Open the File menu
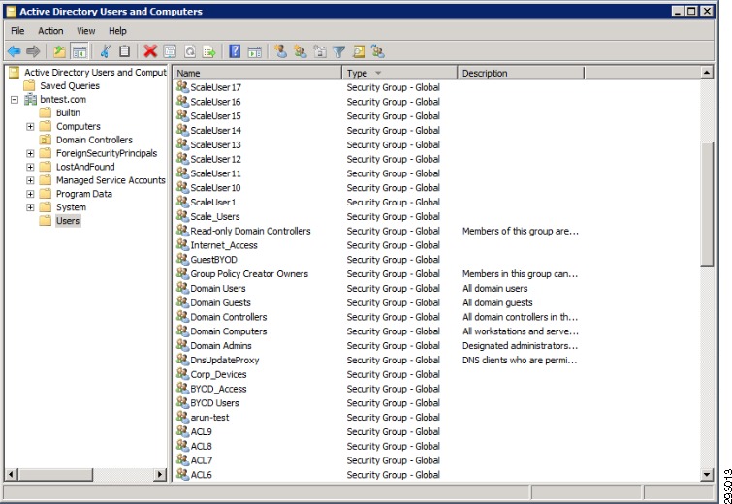Screen dimensions: 732x504 [17, 31]
